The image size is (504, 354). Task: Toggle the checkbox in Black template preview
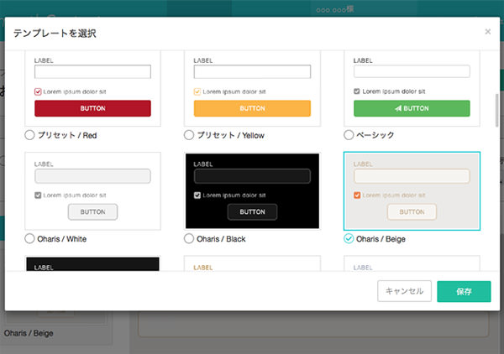[197, 195]
